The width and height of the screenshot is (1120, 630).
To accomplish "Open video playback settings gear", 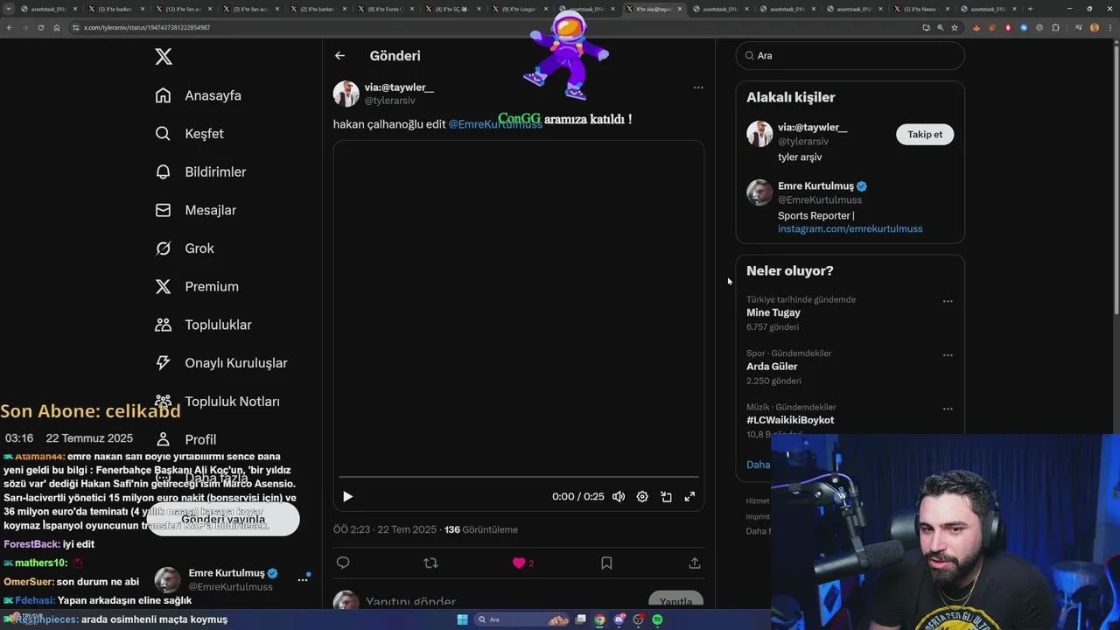I will point(642,496).
